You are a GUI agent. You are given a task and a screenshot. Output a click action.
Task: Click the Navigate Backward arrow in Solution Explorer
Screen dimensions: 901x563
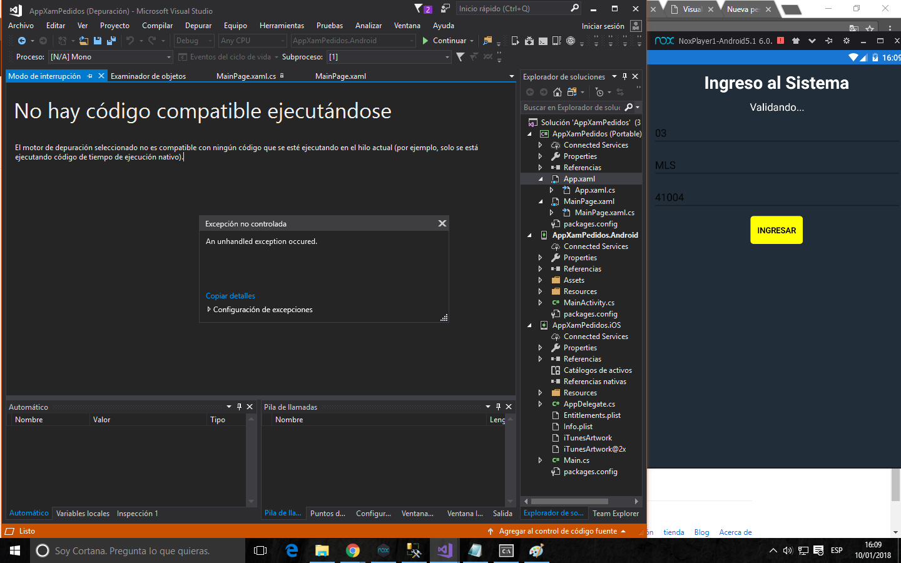point(529,91)
